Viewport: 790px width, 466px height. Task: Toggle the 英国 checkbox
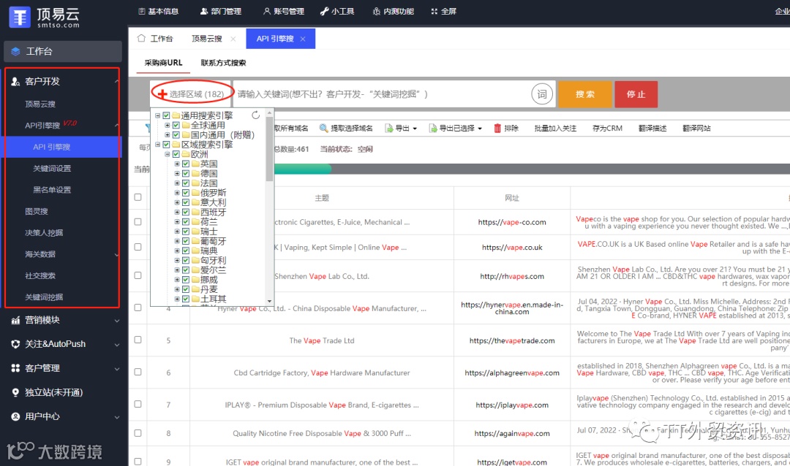185,164
